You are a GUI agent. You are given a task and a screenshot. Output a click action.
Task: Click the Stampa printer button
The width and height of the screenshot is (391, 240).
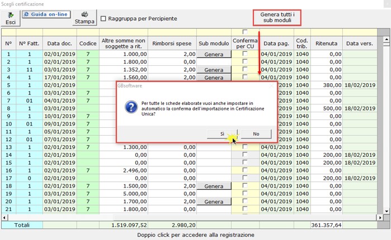84,18
